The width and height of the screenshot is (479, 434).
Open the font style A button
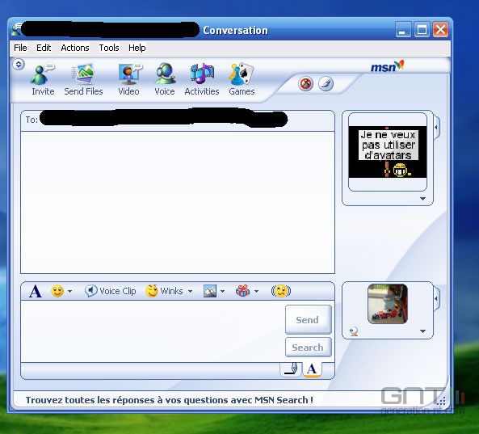[36, 291]
